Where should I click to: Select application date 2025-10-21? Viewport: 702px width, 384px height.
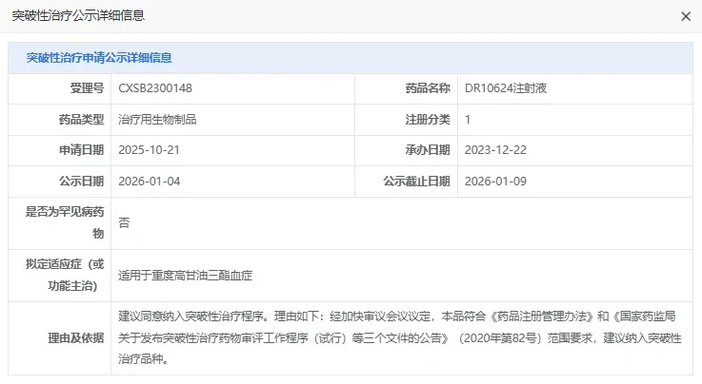coord(150,150)
